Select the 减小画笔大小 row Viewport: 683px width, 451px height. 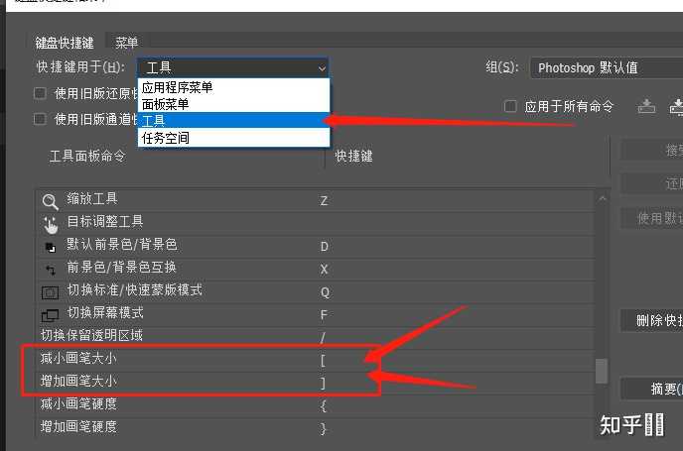pos(316,360)
